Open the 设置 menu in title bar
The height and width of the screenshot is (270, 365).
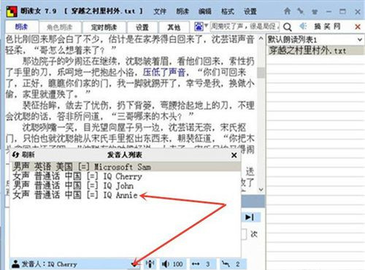250,11
